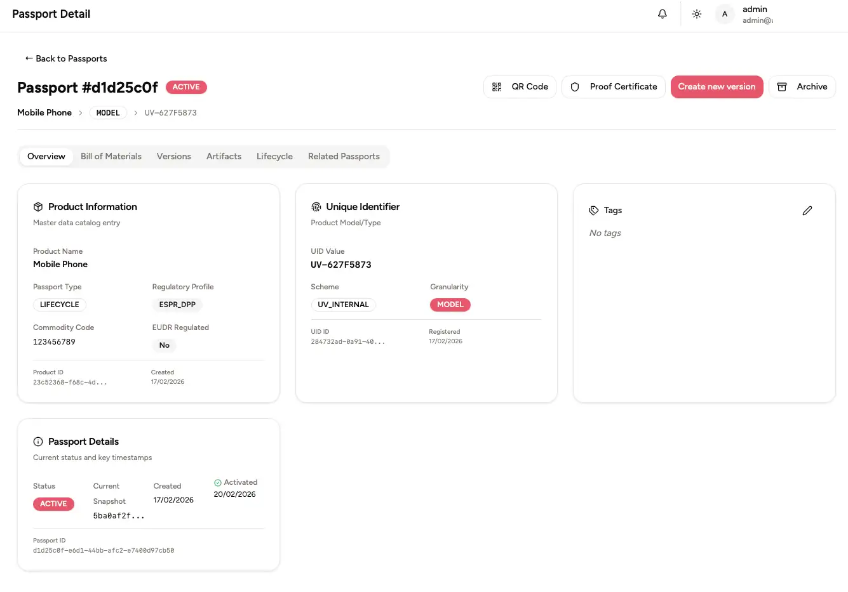The height and width of the screenshot is (592, 848).
Task: Select the Artifacts tab
Action: [x=224, y=157]
